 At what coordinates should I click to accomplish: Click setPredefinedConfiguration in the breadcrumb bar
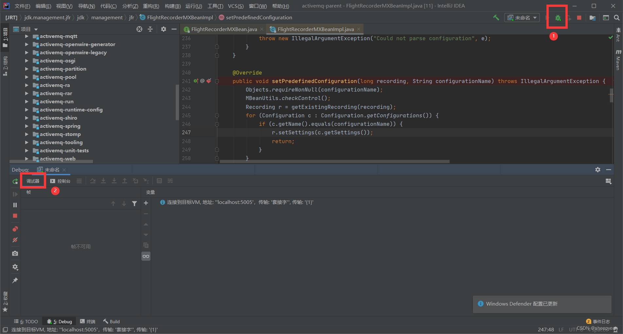click(x=258, y=17)
